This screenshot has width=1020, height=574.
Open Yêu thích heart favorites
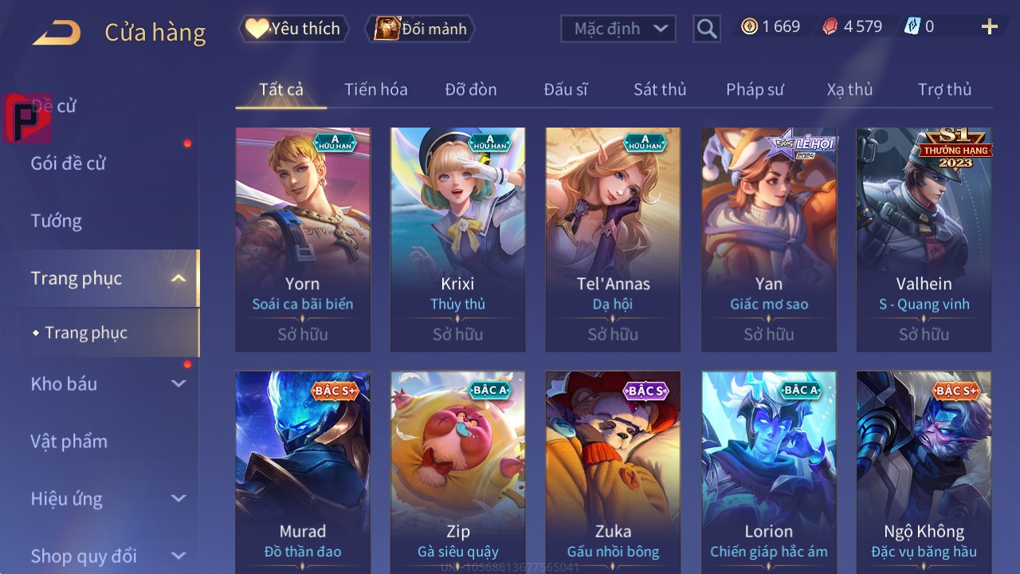293,29
